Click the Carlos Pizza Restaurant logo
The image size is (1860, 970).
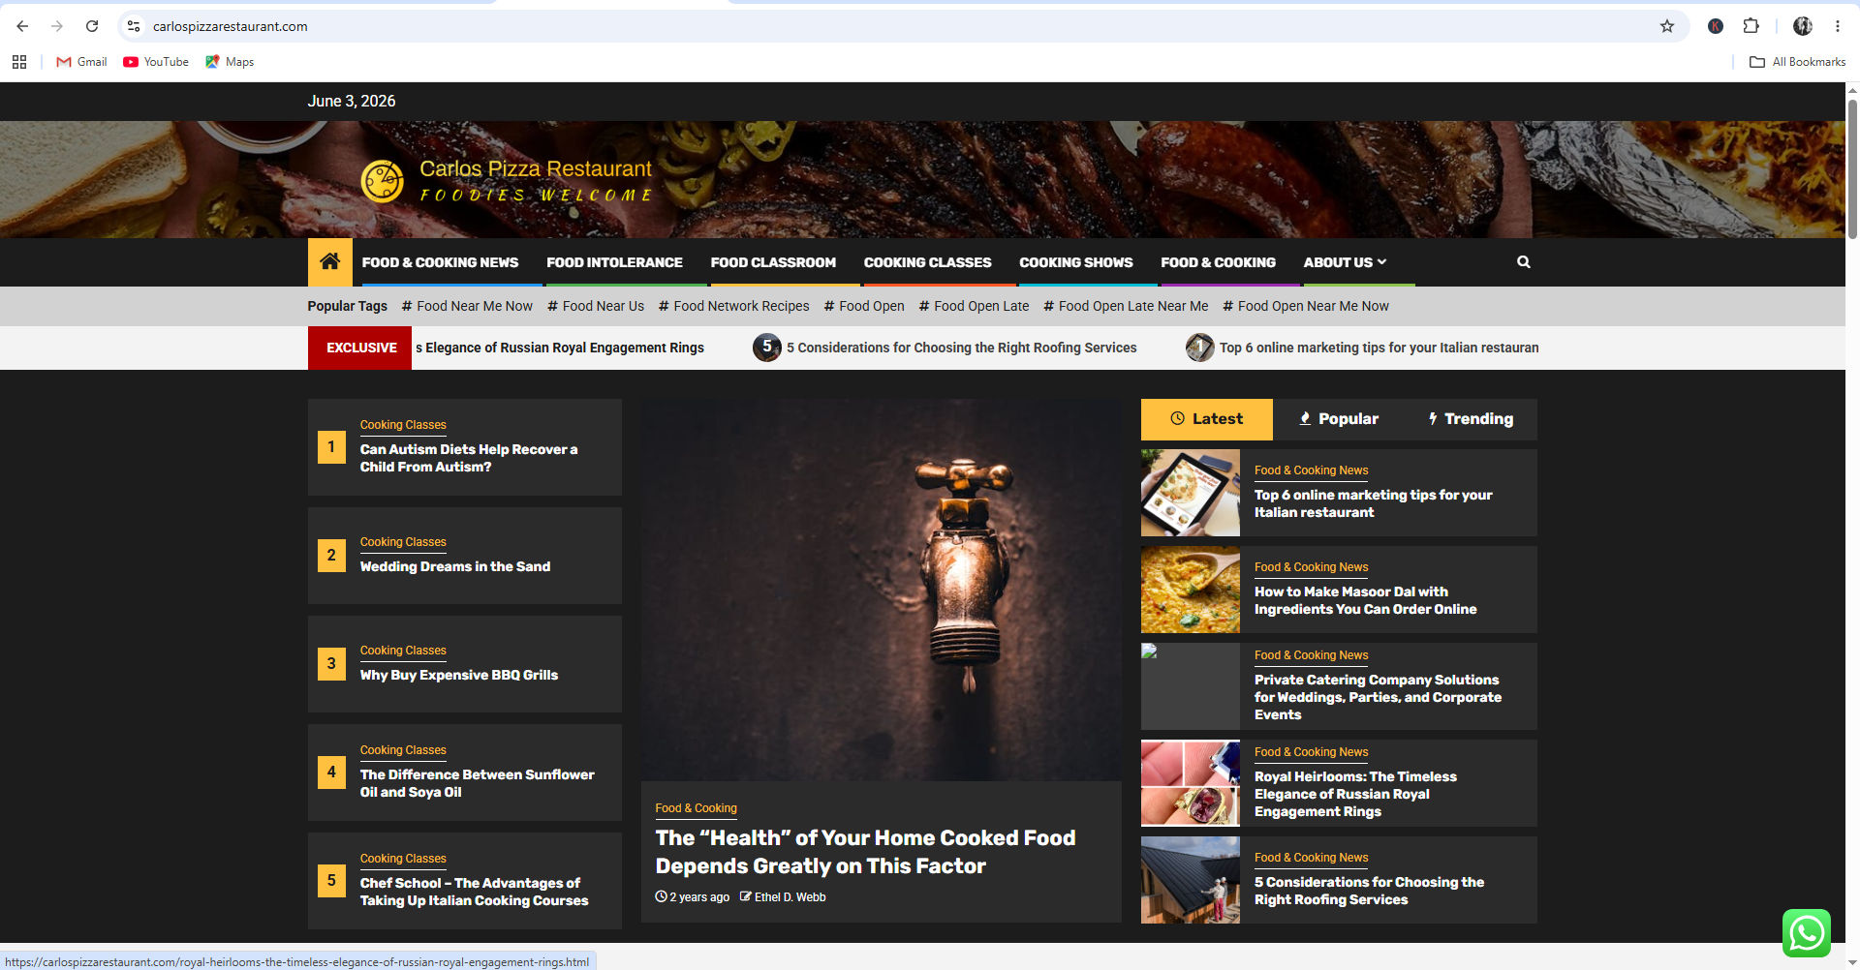[x=508, y=181]
